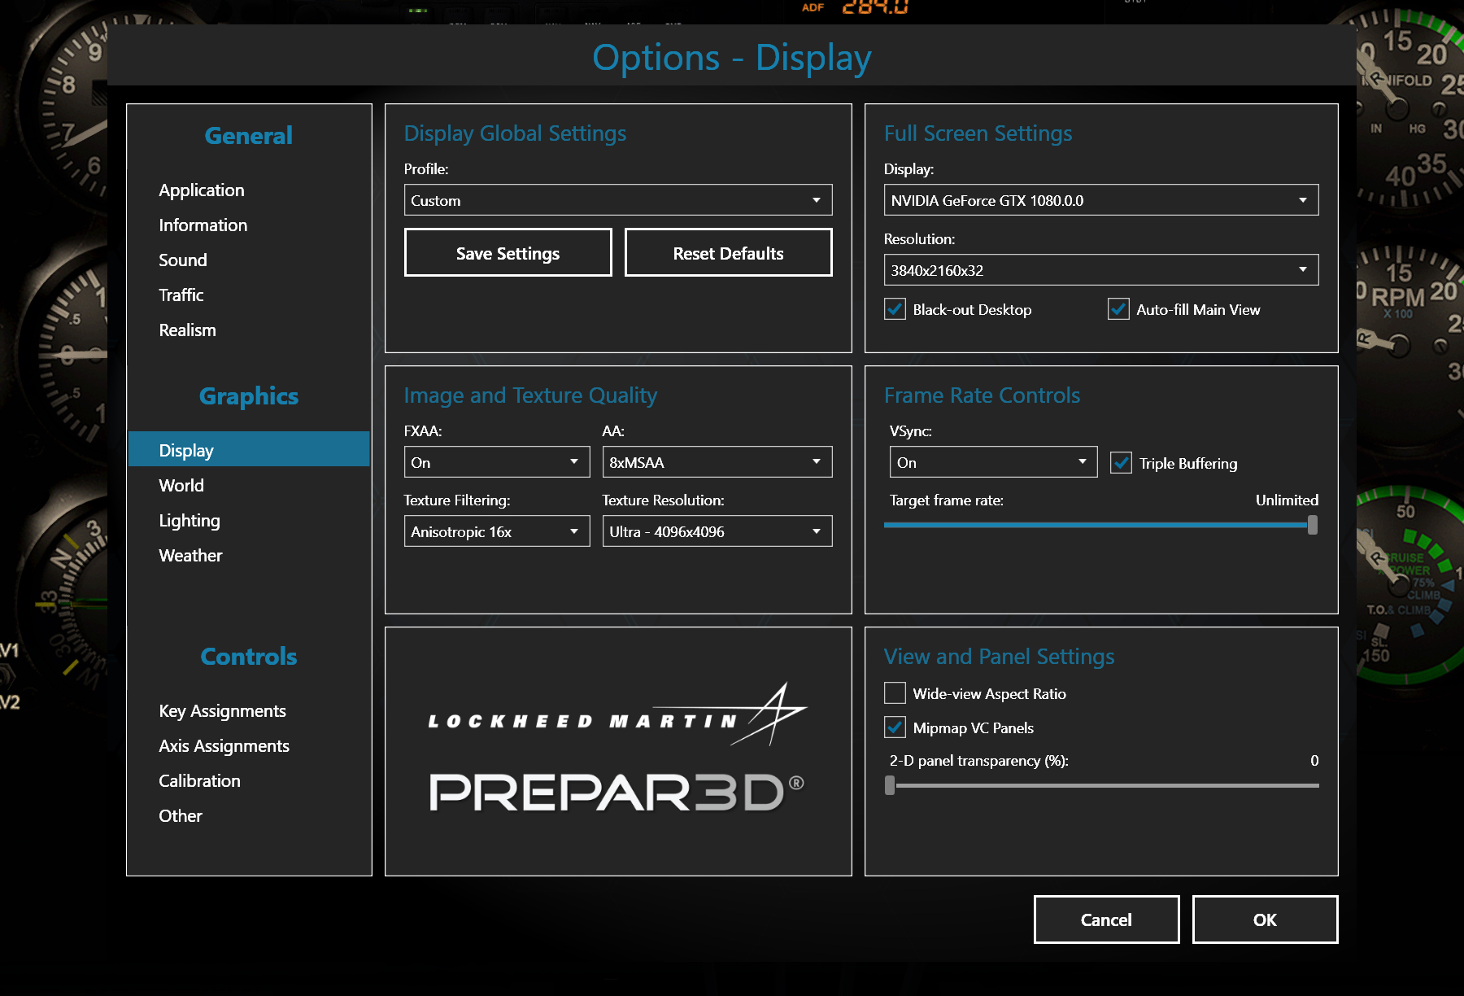
Task: Click the Prepar3D logo image
Action: 617,791
